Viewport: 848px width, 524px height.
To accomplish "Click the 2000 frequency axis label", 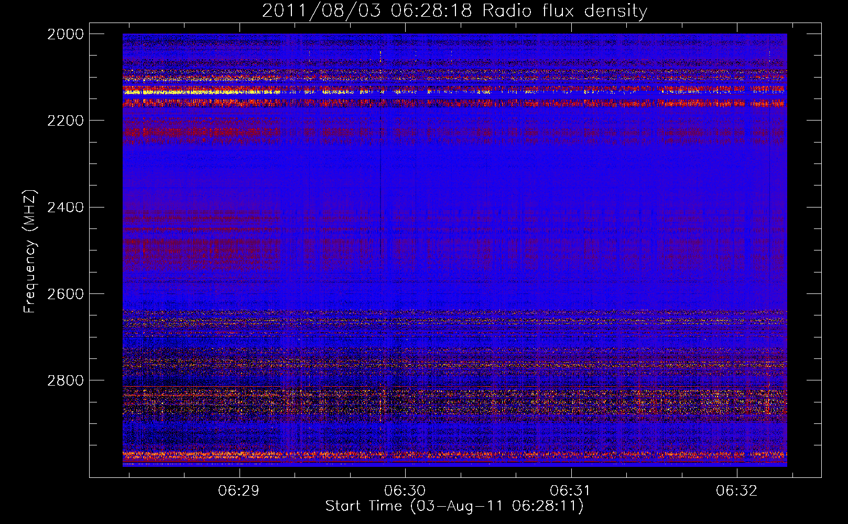I will 66,34.
